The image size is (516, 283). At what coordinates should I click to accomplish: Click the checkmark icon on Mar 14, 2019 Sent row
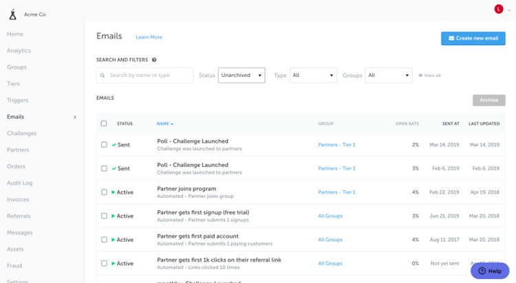click(x=114, y=145)
